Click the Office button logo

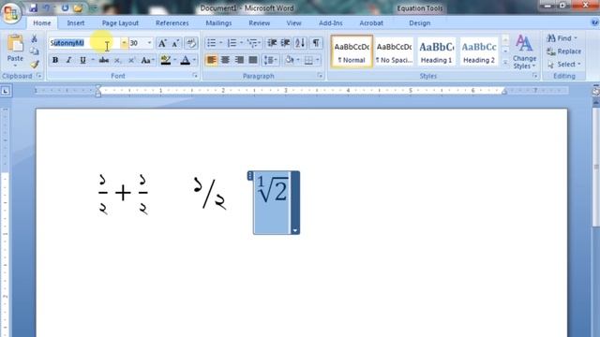[10, 13]
